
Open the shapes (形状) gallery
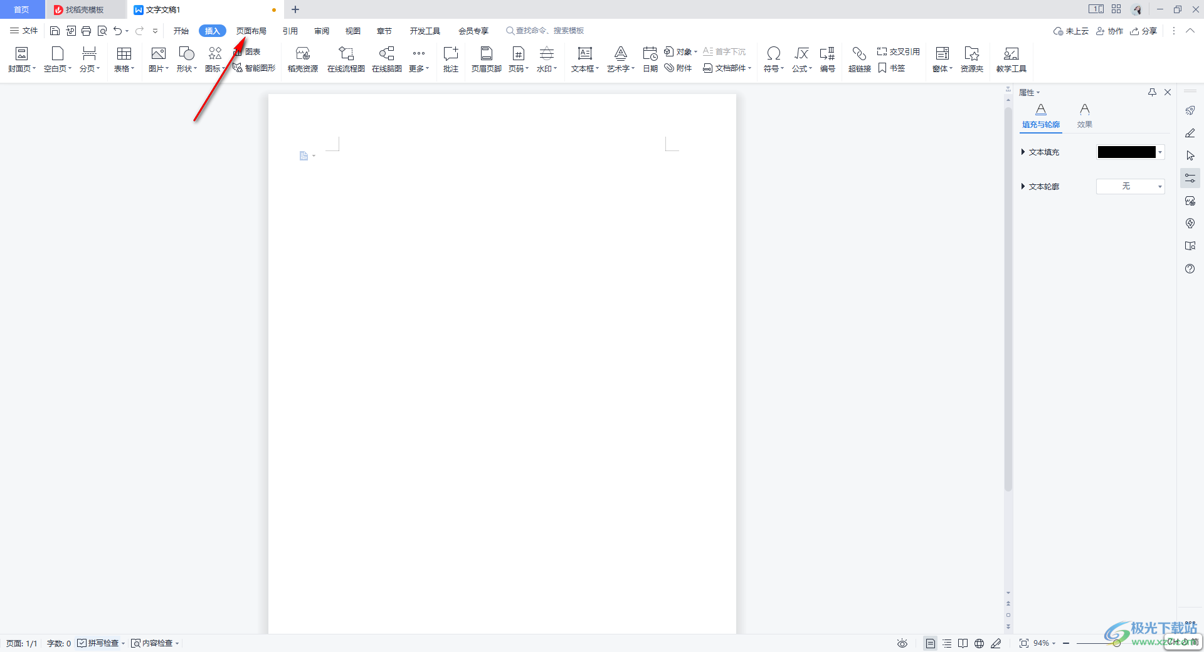(187, 60)
